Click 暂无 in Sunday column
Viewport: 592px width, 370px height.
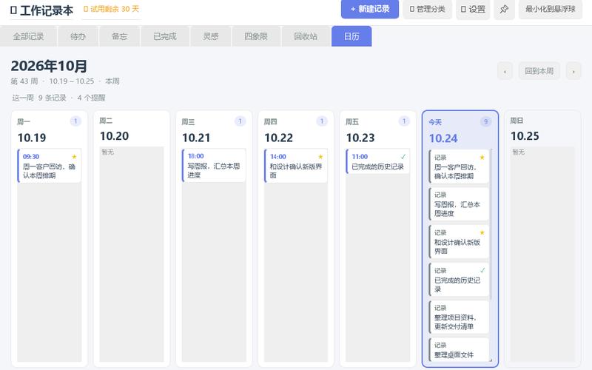tap(519, 152)
